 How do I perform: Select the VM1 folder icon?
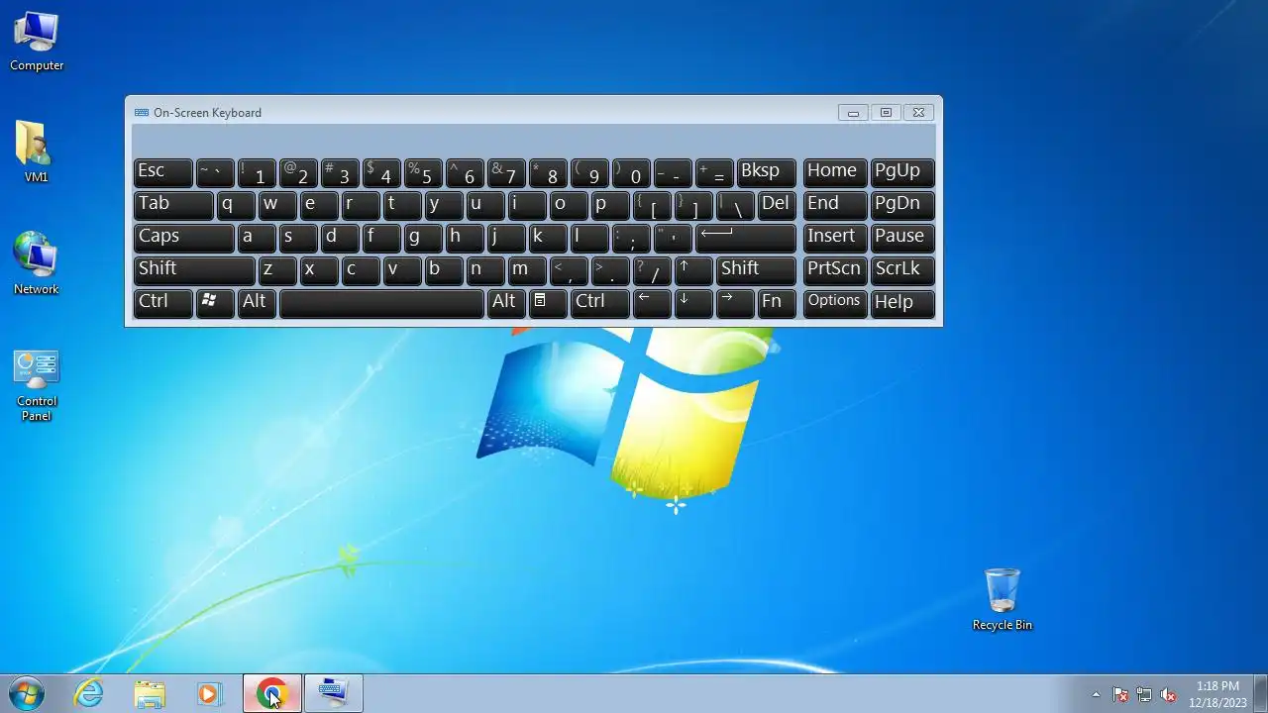tap(36, 152)
